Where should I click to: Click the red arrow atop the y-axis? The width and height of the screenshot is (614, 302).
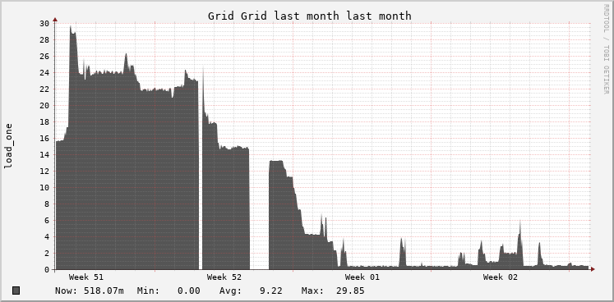[x=55, y=19]
